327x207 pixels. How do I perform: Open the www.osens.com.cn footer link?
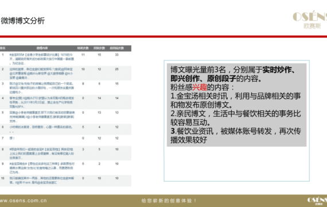point(24,201)
